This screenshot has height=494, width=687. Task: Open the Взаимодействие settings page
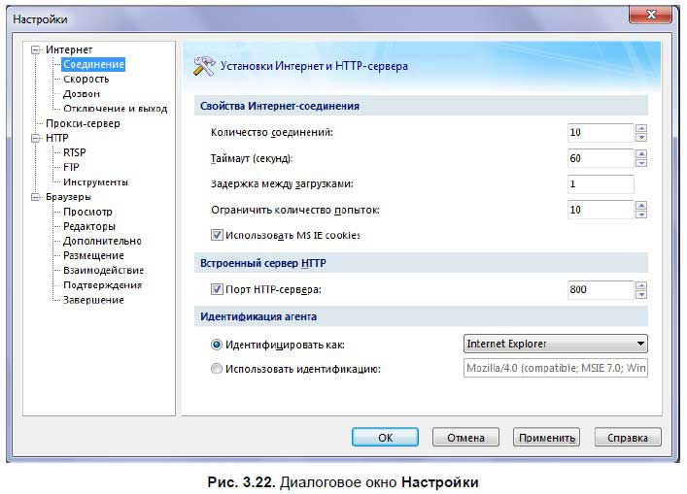tap(103, 271)
